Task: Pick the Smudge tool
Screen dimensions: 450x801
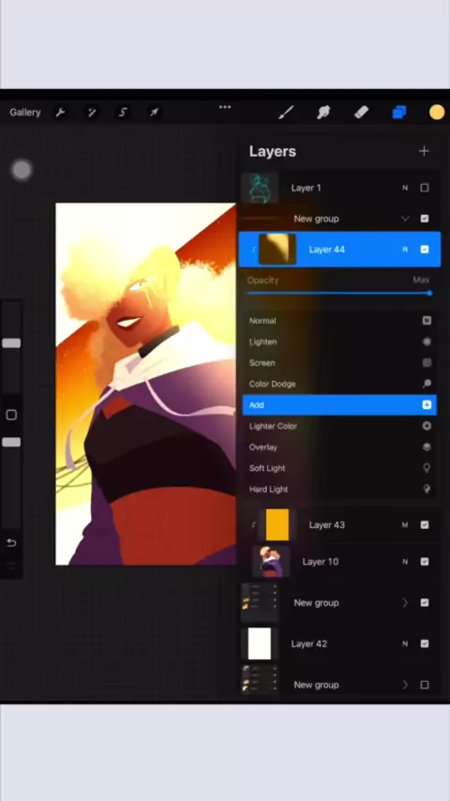Action: tap(323, 113)
